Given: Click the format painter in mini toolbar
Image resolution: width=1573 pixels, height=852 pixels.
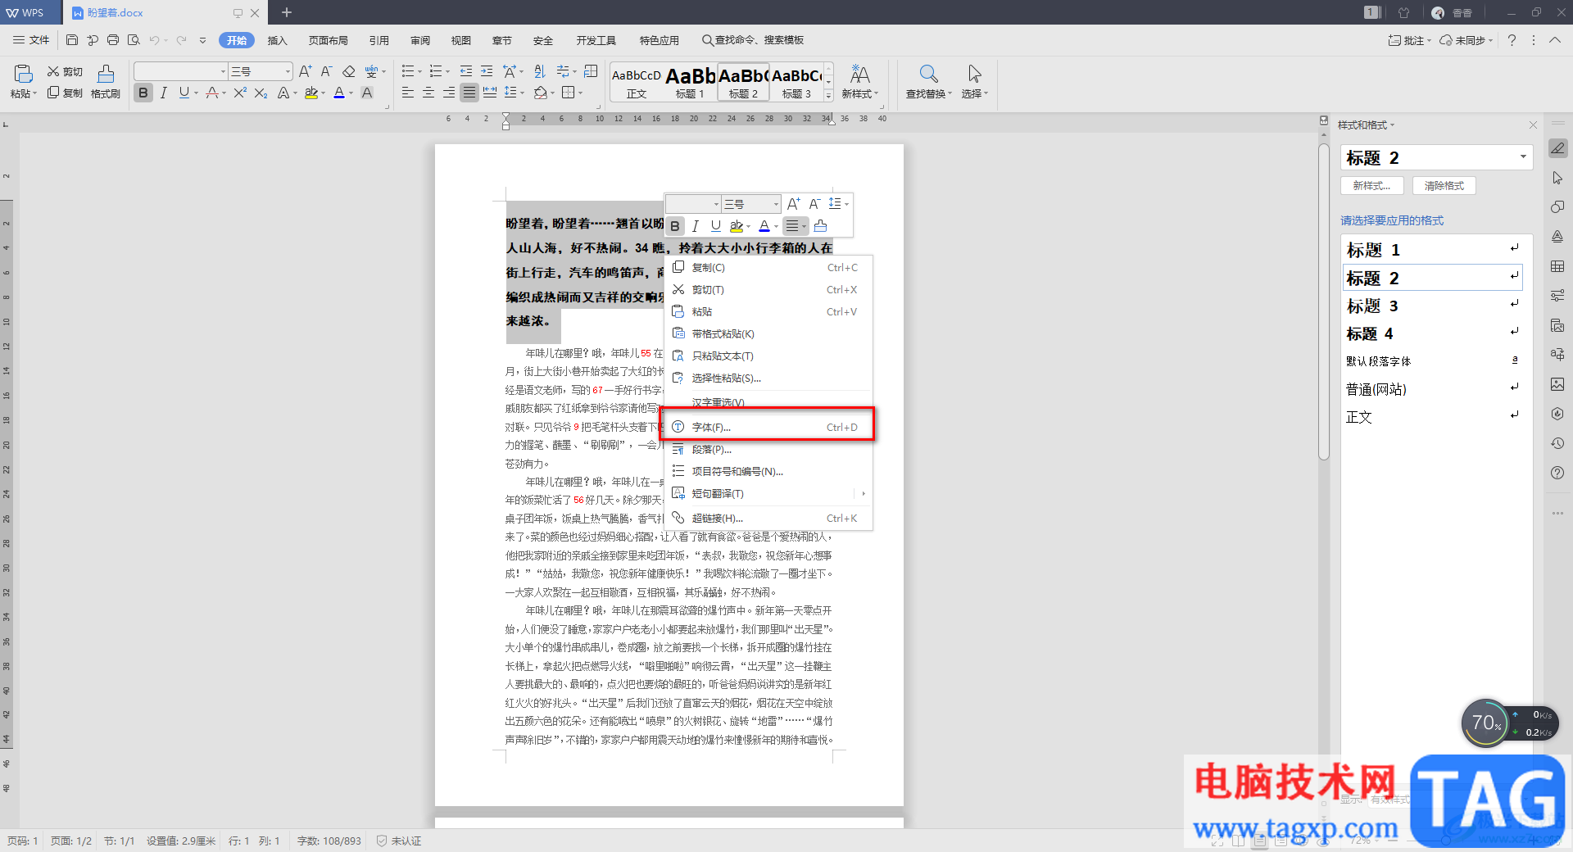Looking at the screenshot, I should point(820,226).
